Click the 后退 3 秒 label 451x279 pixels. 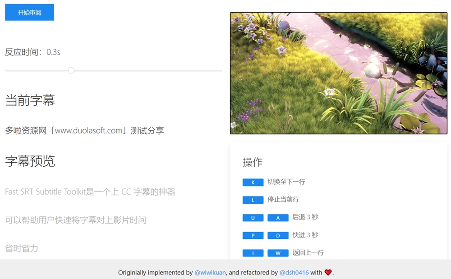(305, 217)
